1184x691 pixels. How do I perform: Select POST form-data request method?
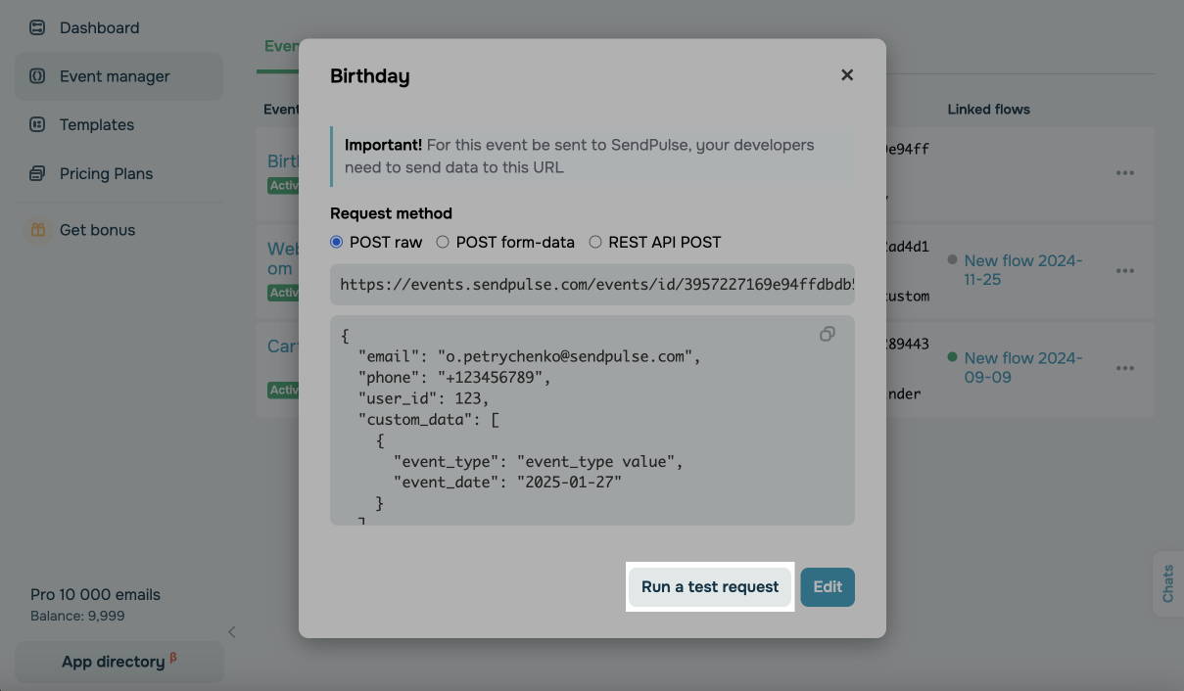pos(443,242)
